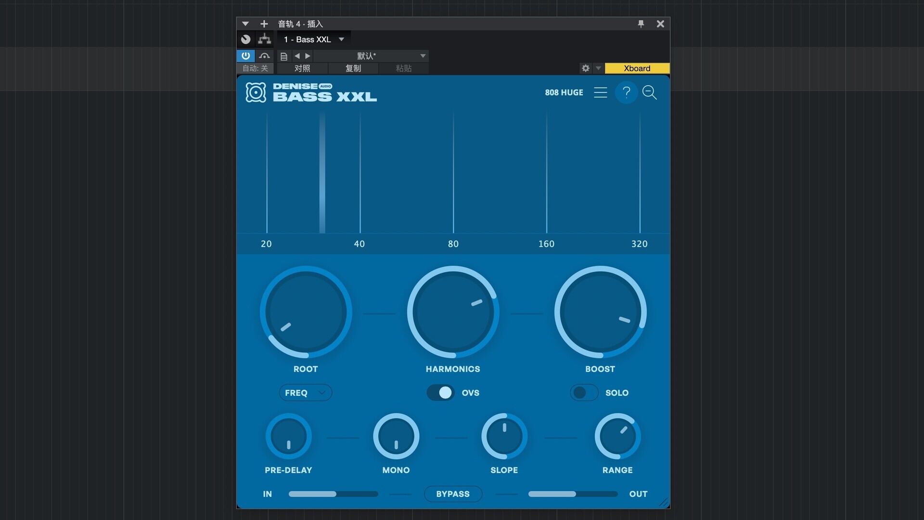The image size is (924, 520).
Task: Click the 对照 compare button
Action: tap(302, 68)
